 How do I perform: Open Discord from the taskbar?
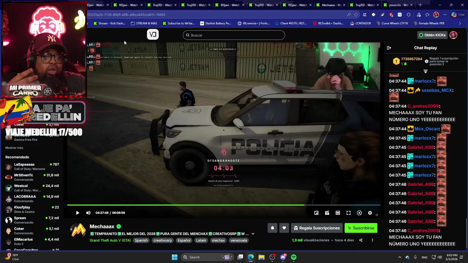pyautogui.click(x=283, y=257)
